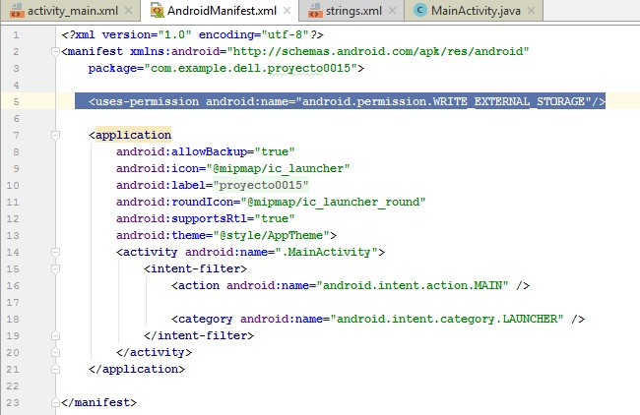This screenshot has width=640, height=415.
Task: Place cursor in highlighted uses-permission line
Action: [345, 102]
